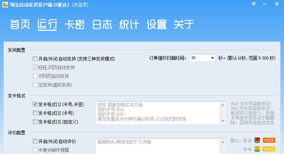
Task: Check 仅网页自动发货 option
Action: 35,76
